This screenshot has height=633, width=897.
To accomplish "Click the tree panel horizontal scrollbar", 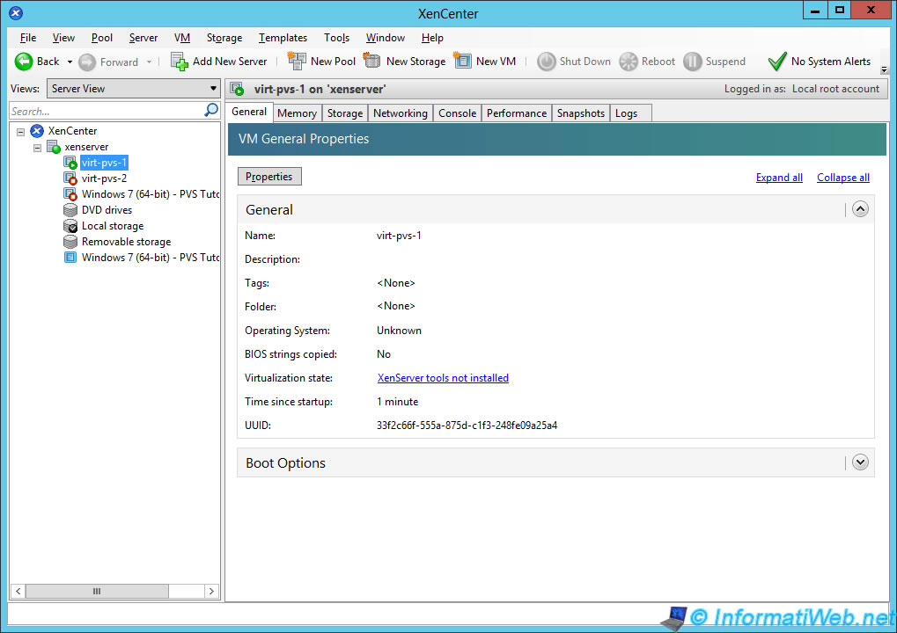I will point(97,592).
